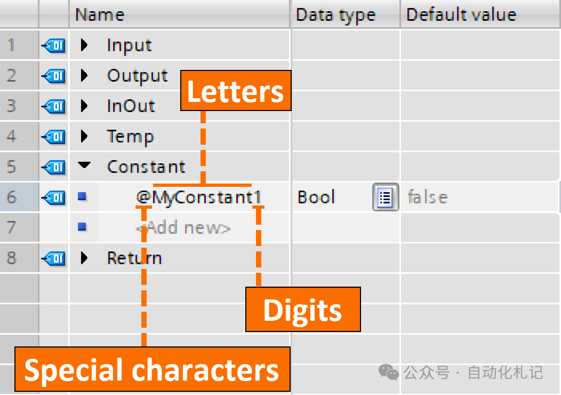Expand the Output section arrow

coord(84,75)
